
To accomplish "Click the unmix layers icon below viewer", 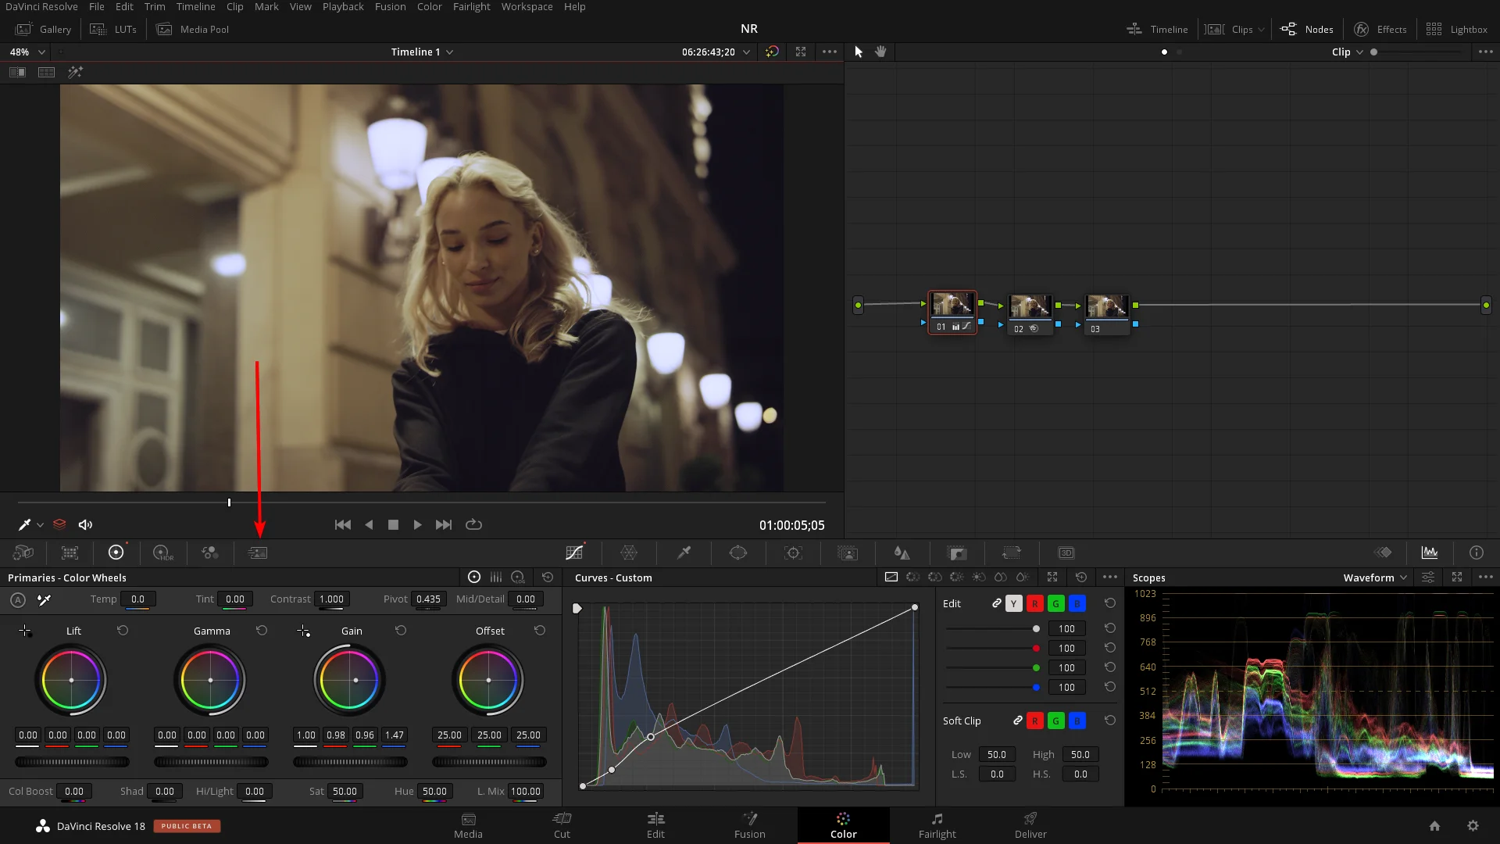I will pos(59,524).
